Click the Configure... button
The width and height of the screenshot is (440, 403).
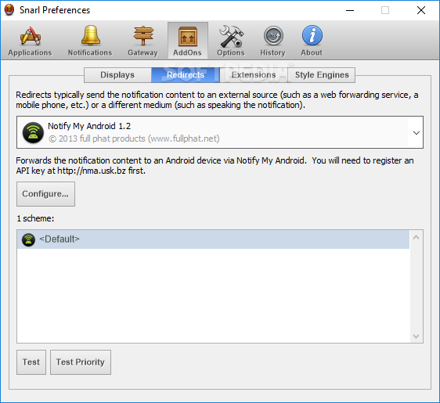coord(45,194)
